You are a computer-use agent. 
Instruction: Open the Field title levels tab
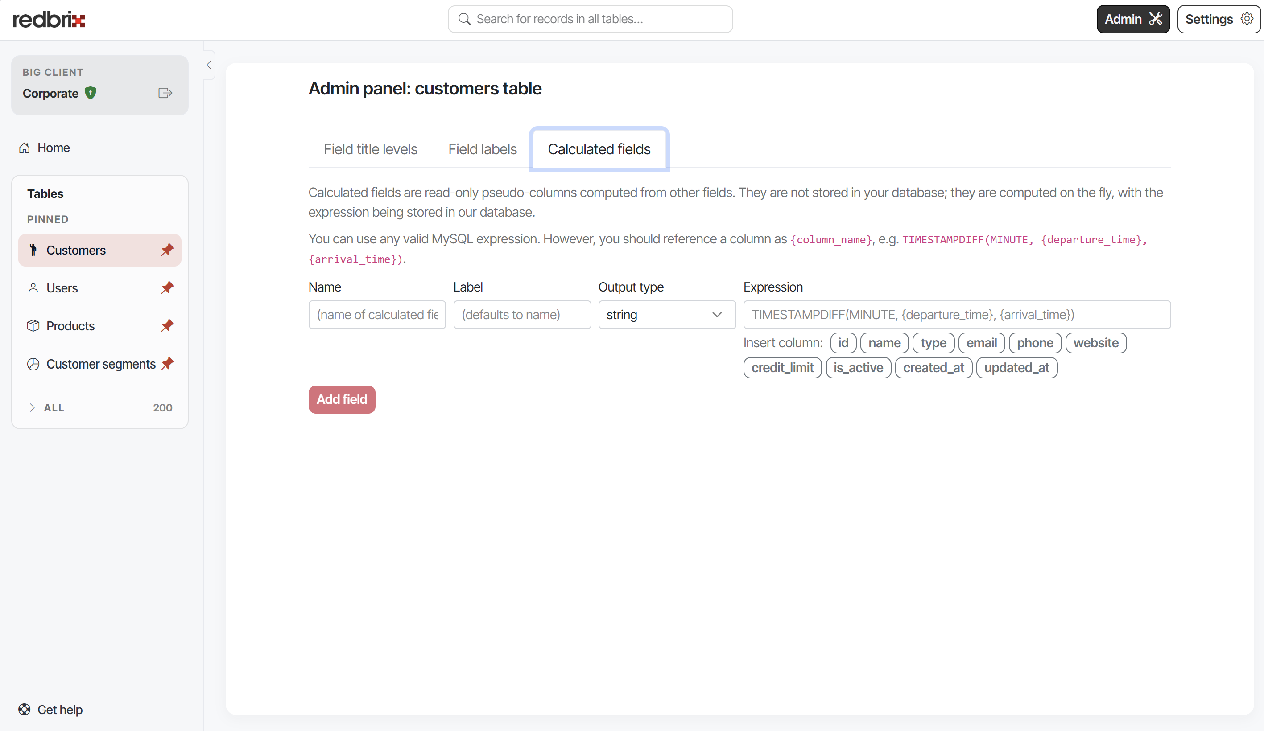click(370, 149)
